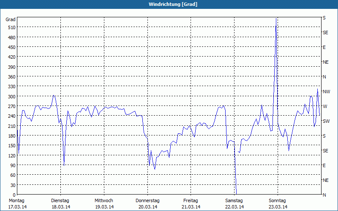Select the Sonntag 23.03.14 date label
This screenshot has height=211, width=338.
click(x=278, y=204)
